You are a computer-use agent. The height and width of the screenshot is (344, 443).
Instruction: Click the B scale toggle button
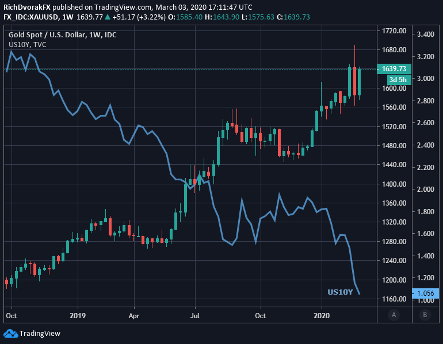(x=425, y=315)
